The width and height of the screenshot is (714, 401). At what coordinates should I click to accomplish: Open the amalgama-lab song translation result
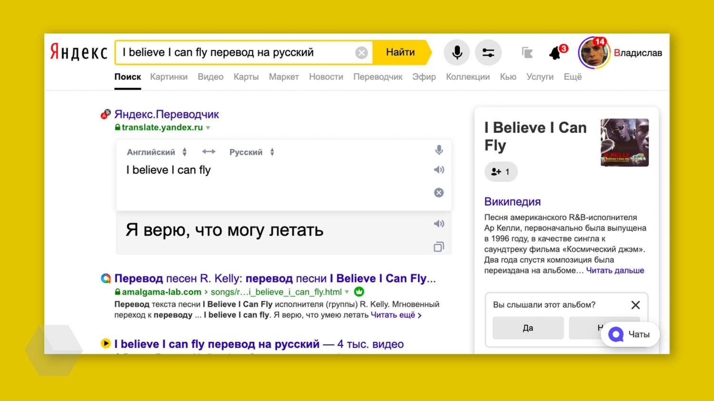(275, 278)
